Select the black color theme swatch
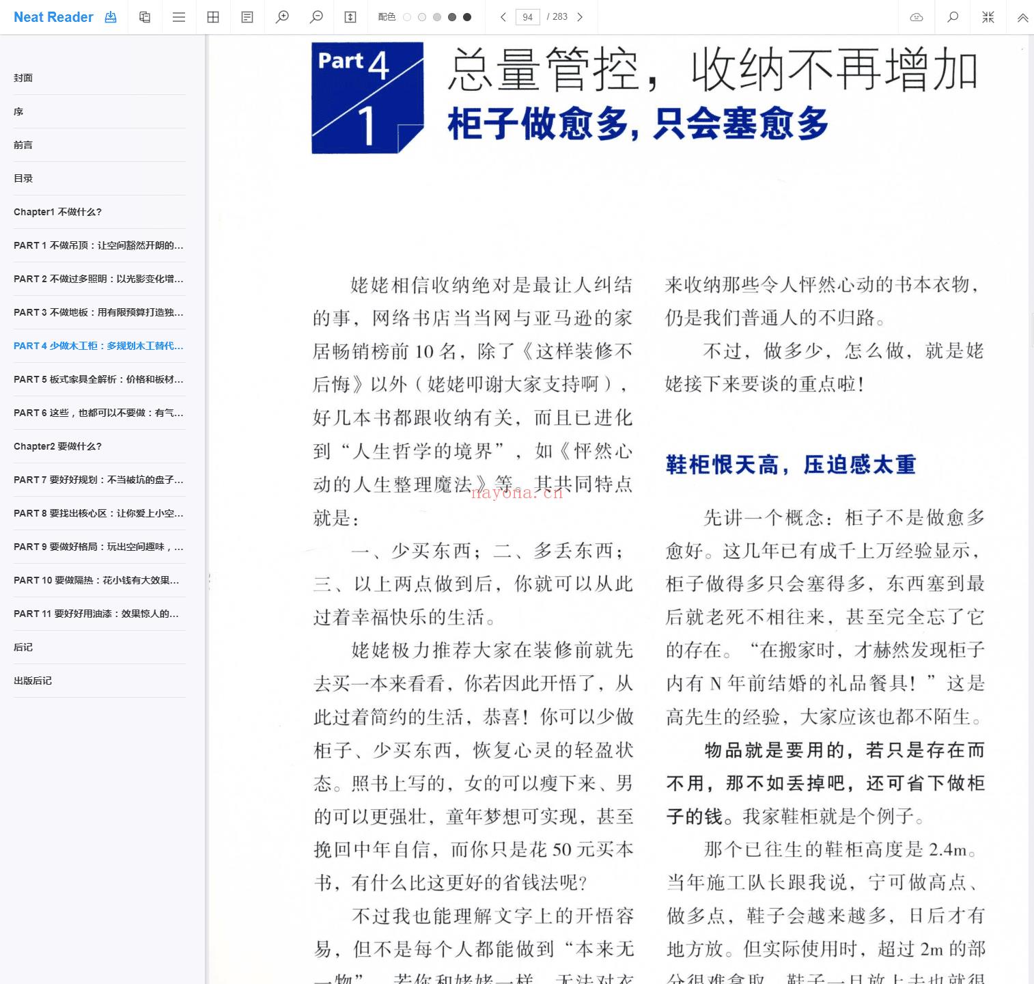The image size is (1034, 984). pos(467,17)
